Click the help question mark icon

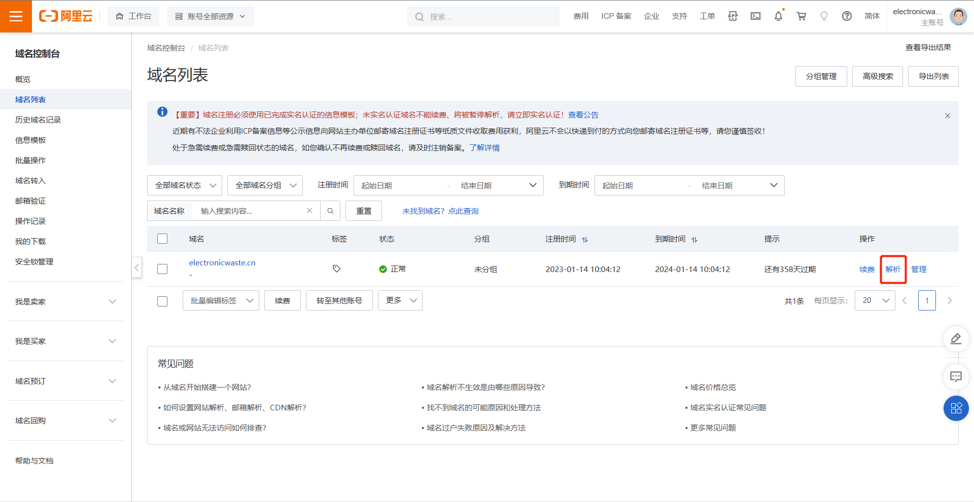click(x=846, y=16)
